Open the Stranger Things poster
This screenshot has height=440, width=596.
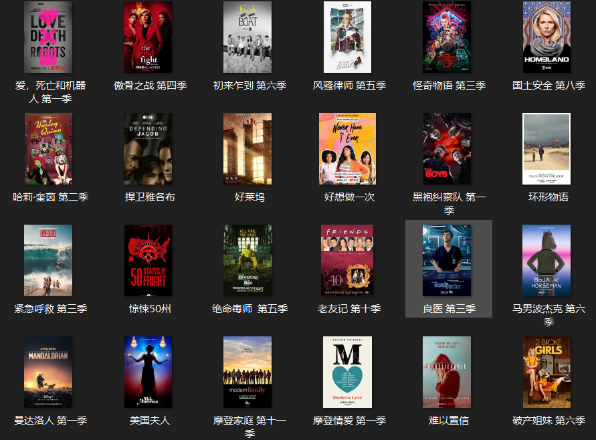click(x=447, y=37)
